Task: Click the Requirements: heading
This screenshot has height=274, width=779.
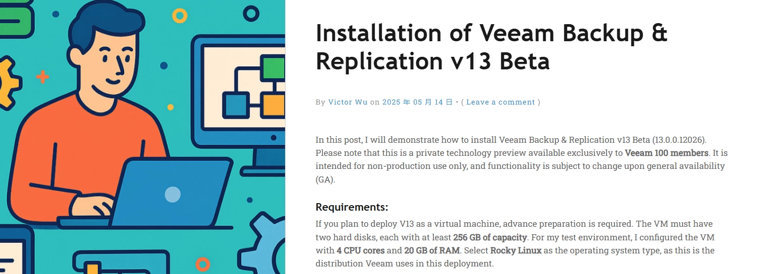Action: point(352,207)
